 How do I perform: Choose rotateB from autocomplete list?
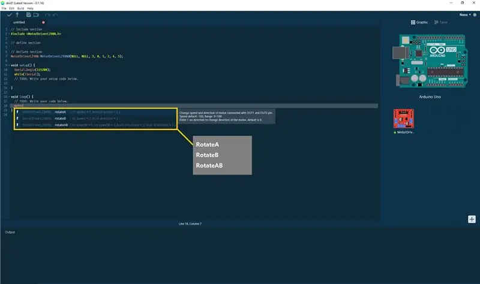(x=95, y=119)
